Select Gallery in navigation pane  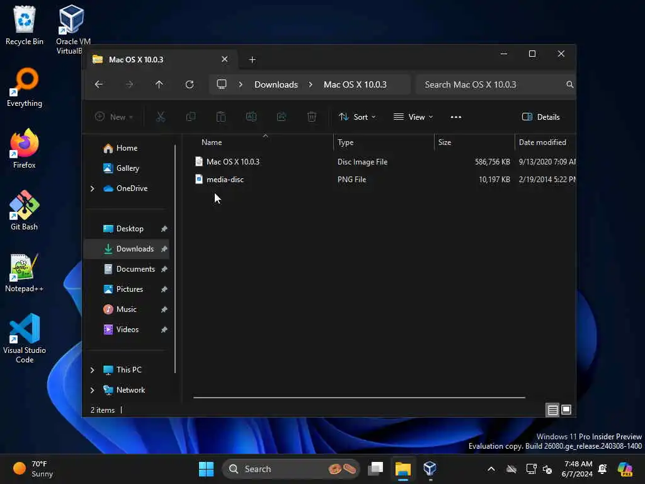pos(126,168)
